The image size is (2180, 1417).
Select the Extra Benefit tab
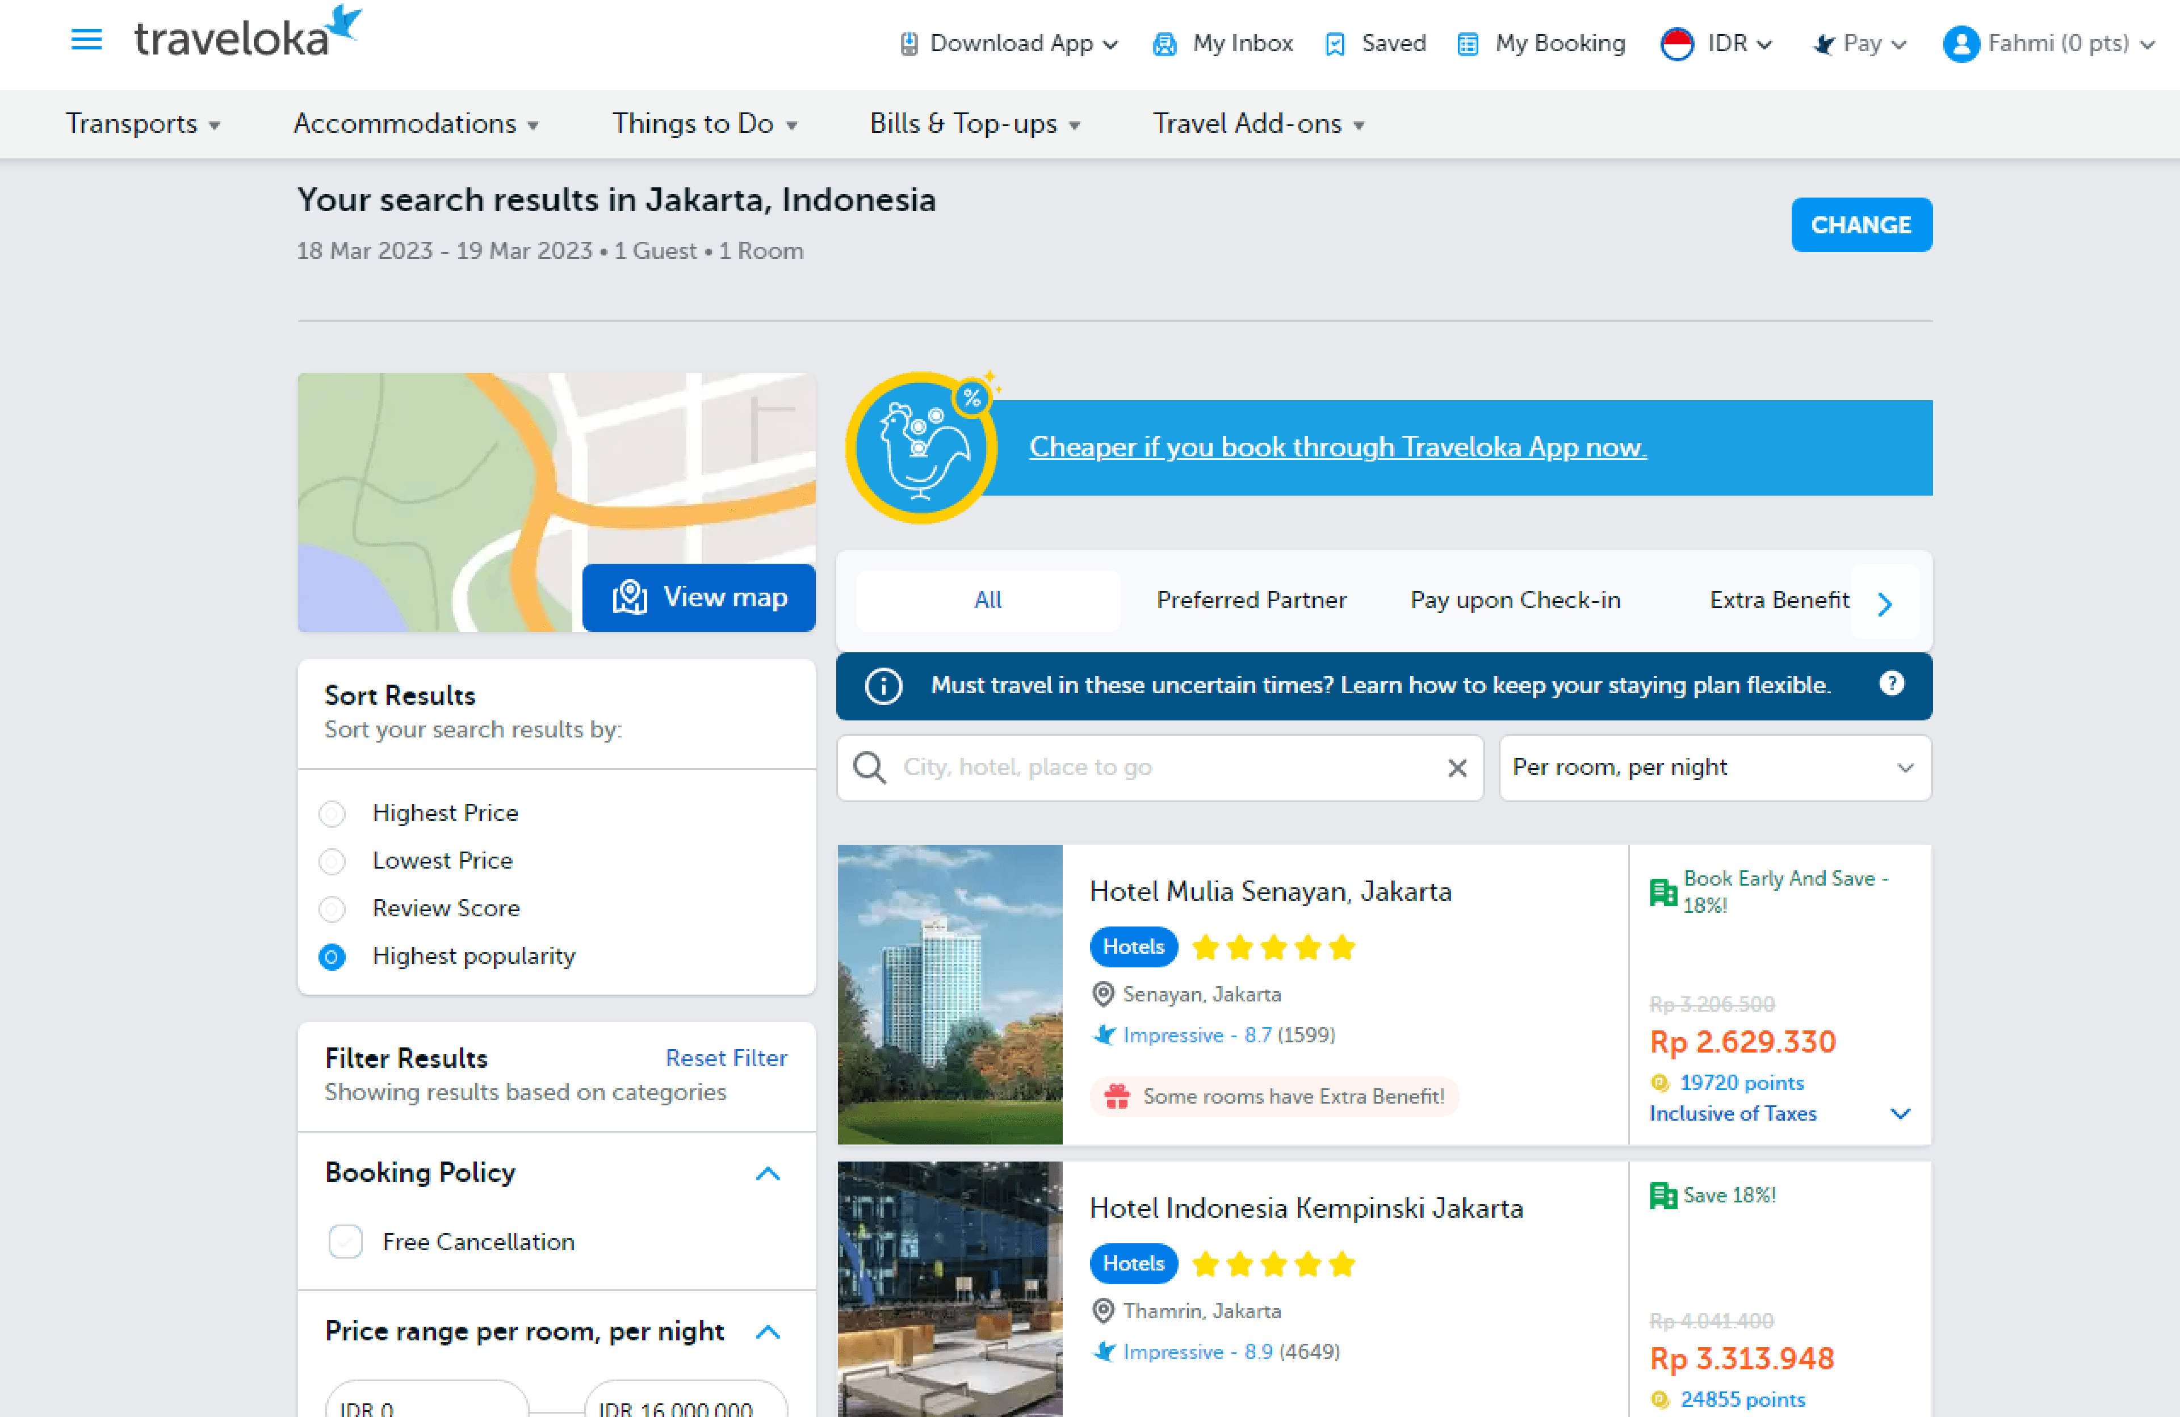pyautogui.click(x=1779, y=600)
